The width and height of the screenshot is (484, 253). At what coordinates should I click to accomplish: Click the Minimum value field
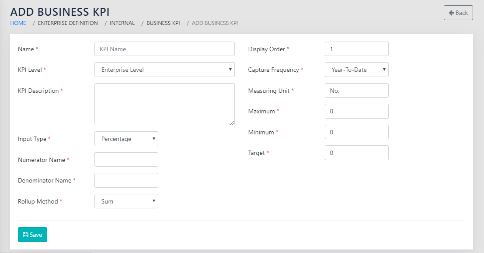click(356, 132)
